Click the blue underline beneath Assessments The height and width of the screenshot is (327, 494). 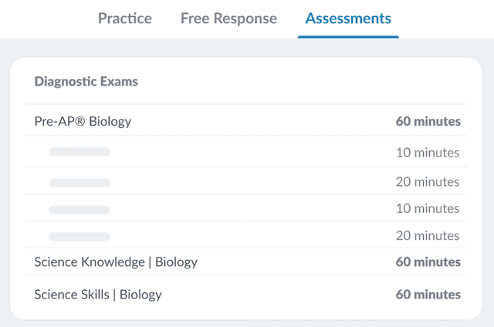[348, 37]
